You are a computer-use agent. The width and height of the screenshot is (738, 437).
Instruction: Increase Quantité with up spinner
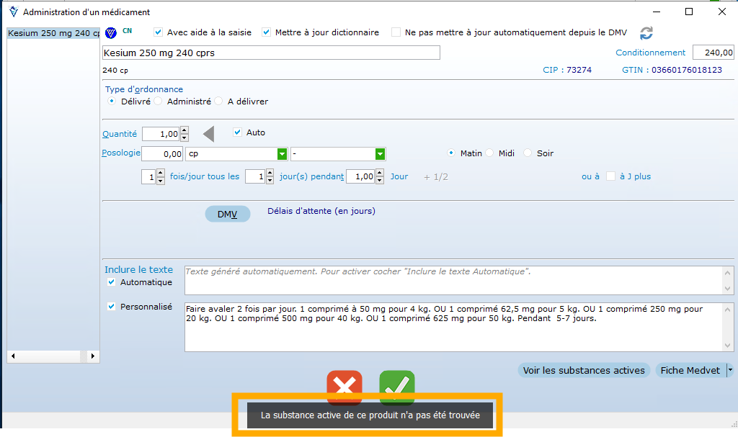tap(184, 130)
